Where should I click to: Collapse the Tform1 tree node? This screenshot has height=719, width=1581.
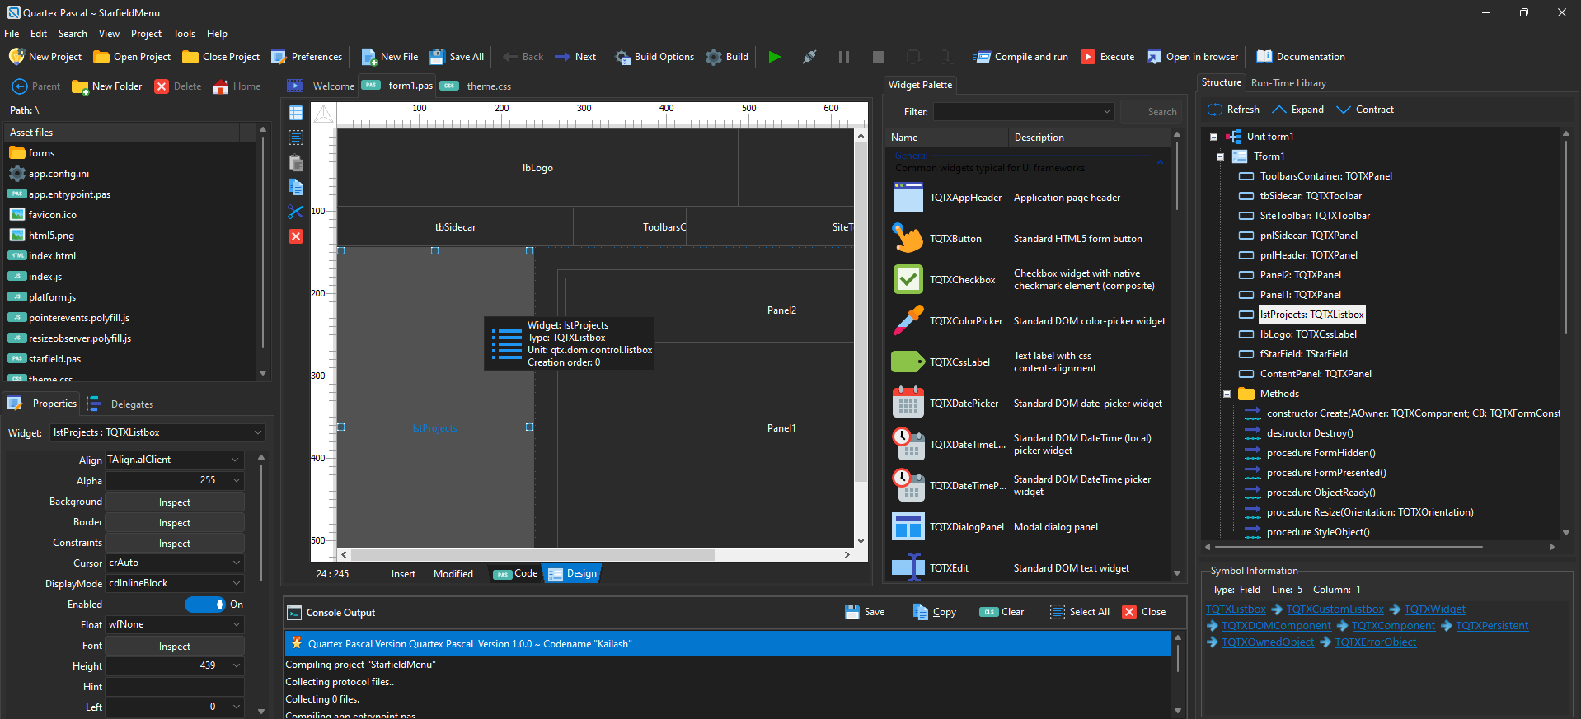coord(1221,156)
